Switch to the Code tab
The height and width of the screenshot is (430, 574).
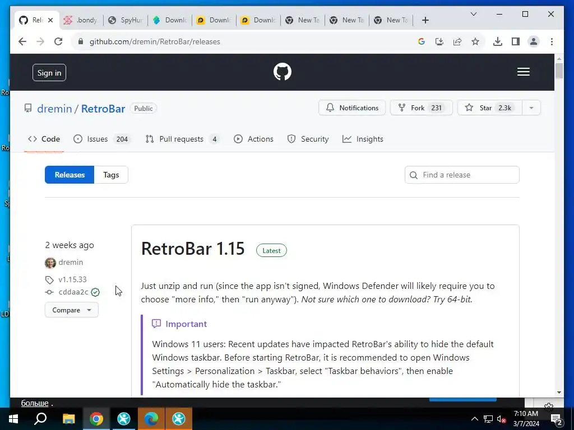pyautogui.click(x=44, y=139)
